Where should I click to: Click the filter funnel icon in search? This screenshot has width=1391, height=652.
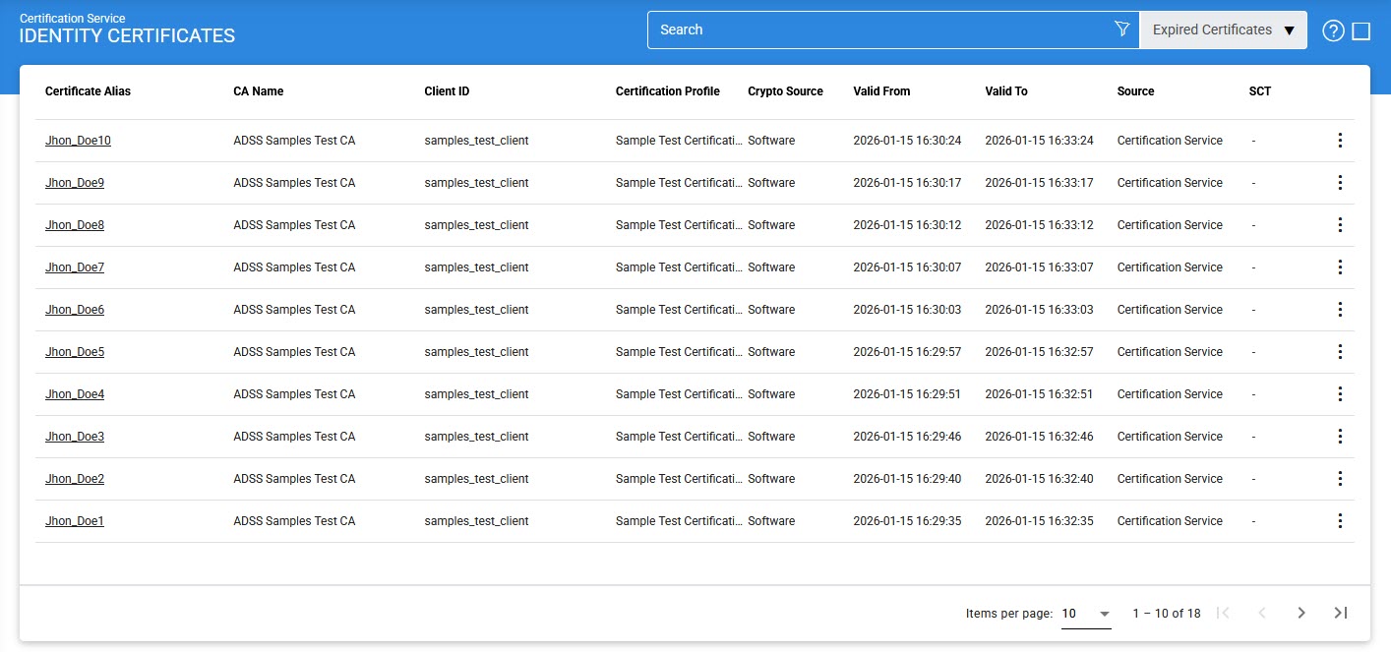tap(1121, 30)
